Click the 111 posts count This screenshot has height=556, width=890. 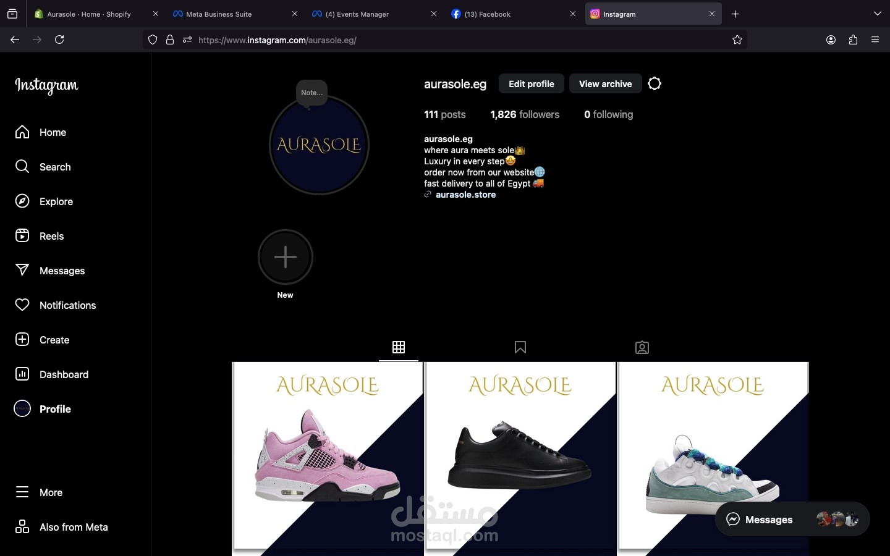[445, 114]
